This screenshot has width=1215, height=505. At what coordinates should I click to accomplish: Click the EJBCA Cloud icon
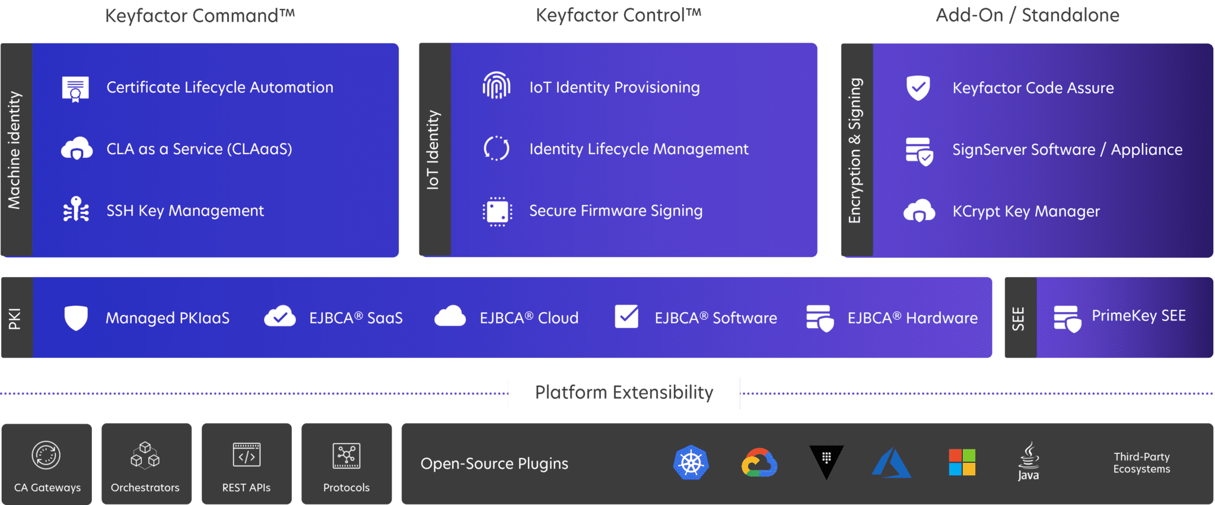(x=450, y=316)
